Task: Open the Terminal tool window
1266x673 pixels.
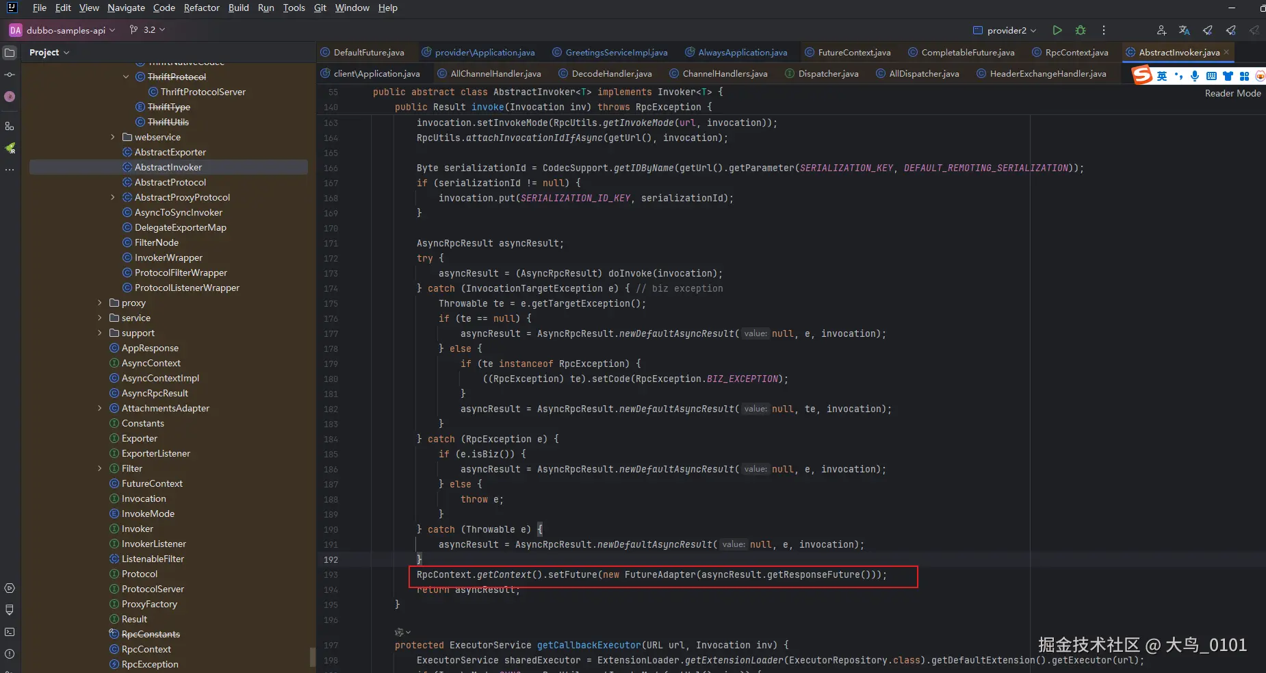Action: [10, 632]
